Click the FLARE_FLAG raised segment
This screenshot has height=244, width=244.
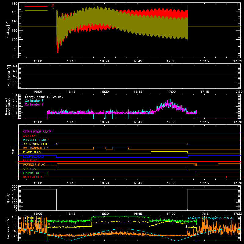(169, 151)
